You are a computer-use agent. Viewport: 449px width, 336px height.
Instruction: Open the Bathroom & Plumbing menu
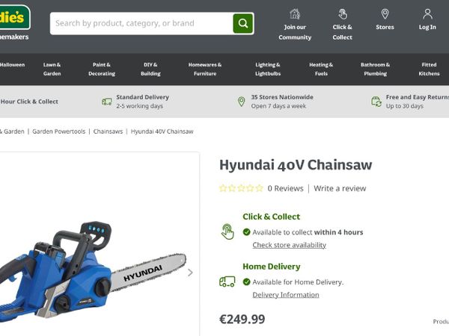[x=375, y=69]
